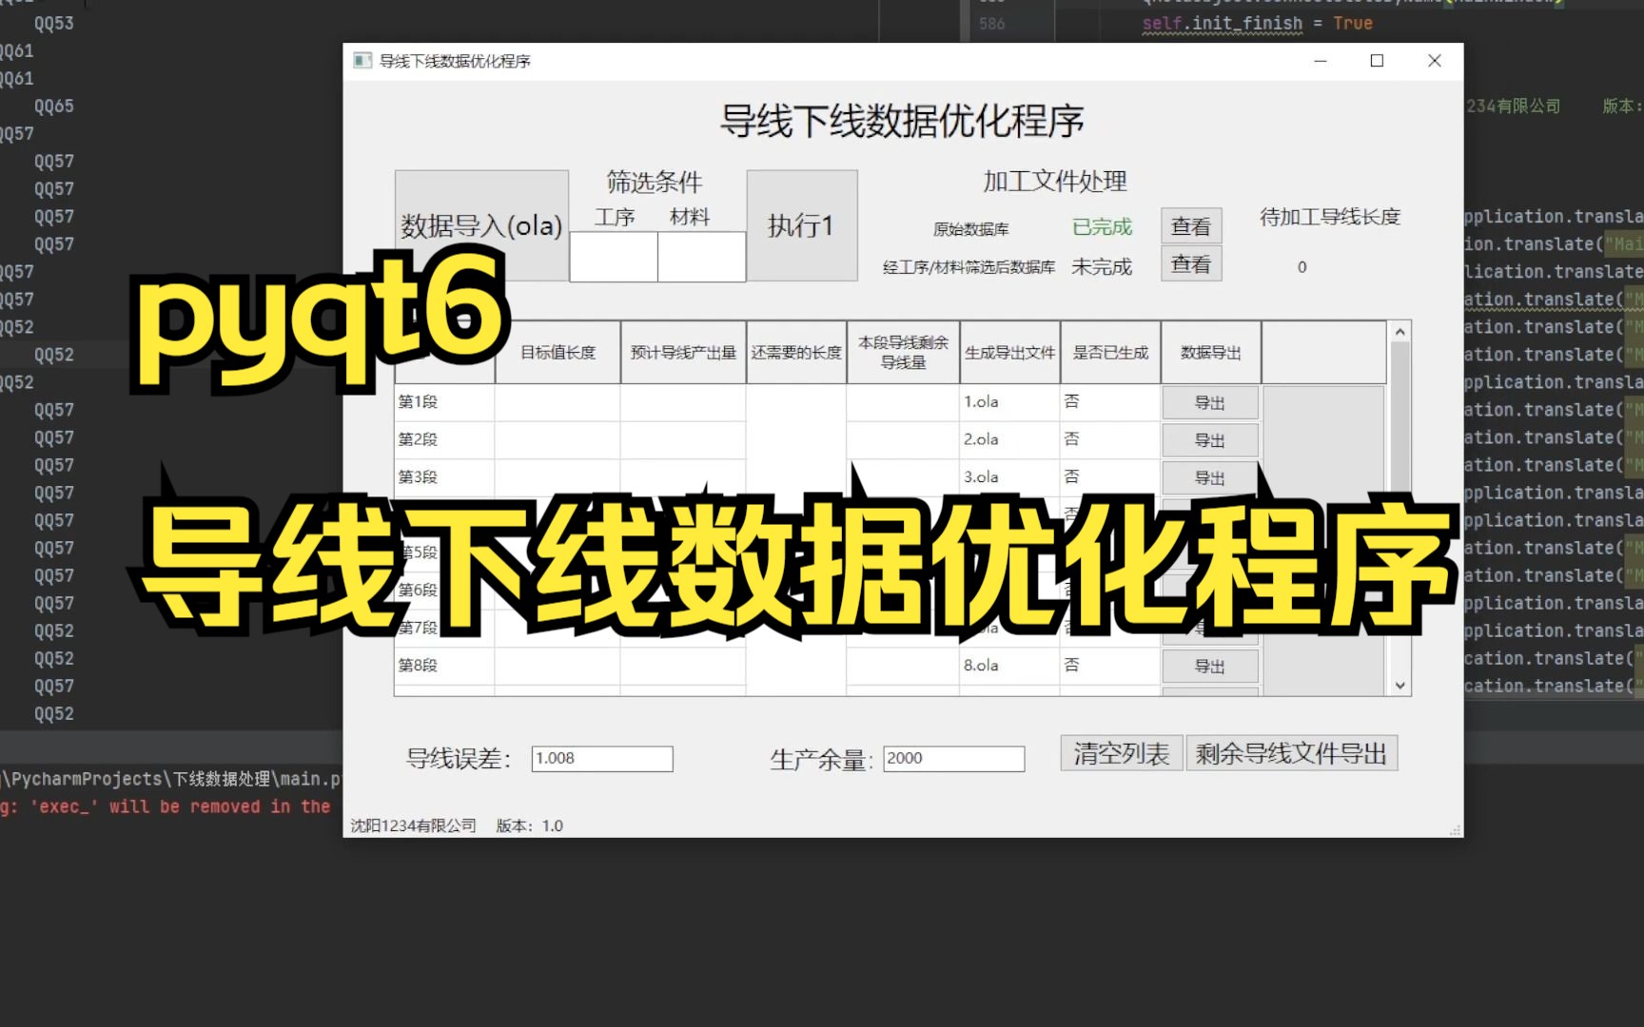
Task: Click the QQ65 output line in PyCharm console
Action: coord(54,106)
